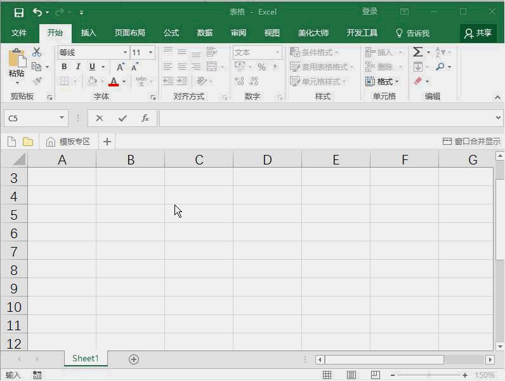Click the Share button
This screenshot has height=381, width=505.
(x=478, y=33)
